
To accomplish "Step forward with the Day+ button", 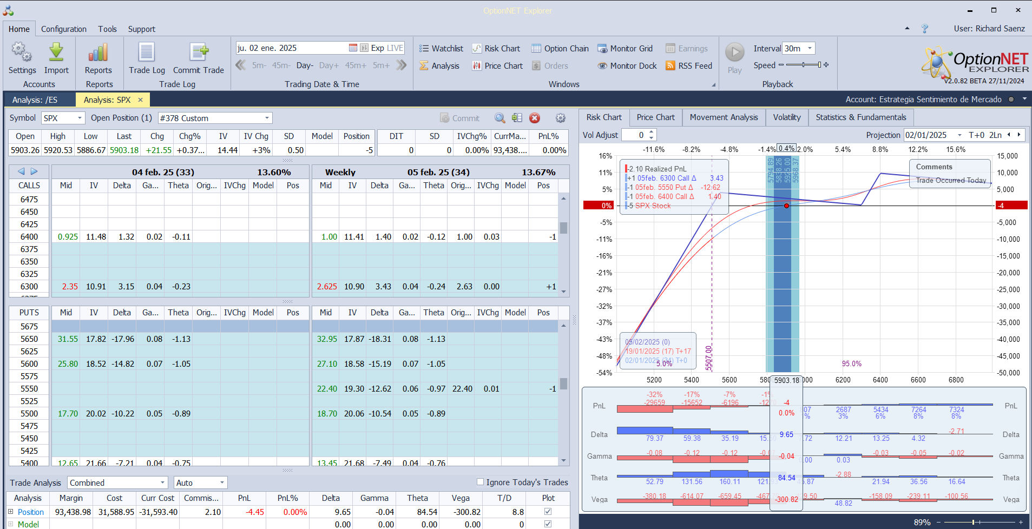I will pos(328,65).
